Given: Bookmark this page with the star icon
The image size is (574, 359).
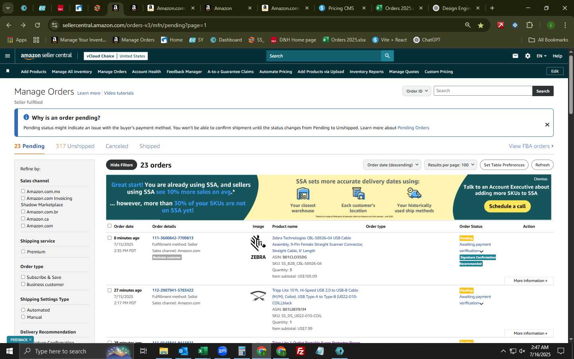Looking at the screenshot, I should click(481, 25).
